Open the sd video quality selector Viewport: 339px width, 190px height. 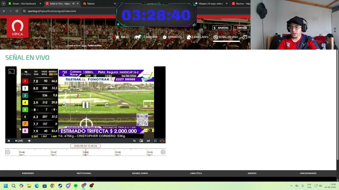(148, 141)
